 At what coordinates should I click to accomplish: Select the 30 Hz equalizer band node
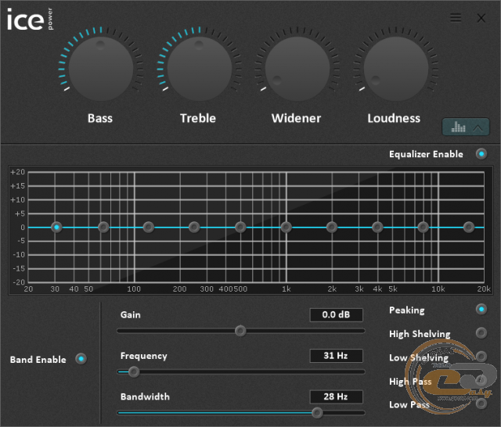56,228
